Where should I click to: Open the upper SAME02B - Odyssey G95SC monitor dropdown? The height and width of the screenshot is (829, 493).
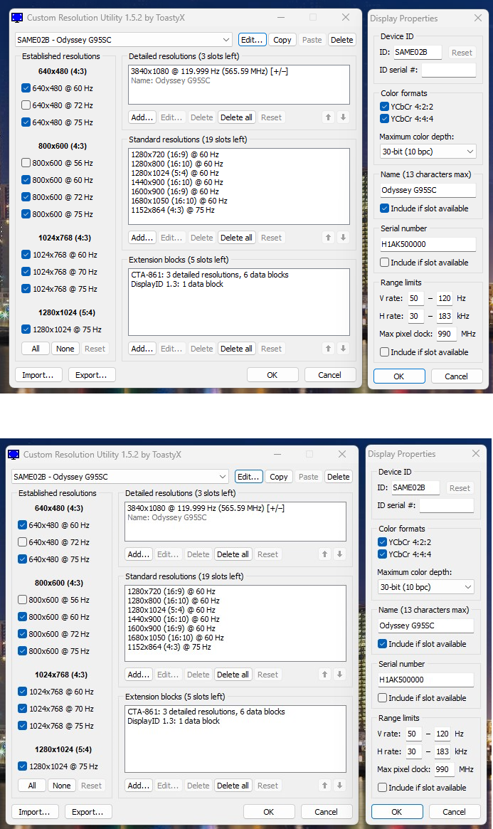click(124, 40)
